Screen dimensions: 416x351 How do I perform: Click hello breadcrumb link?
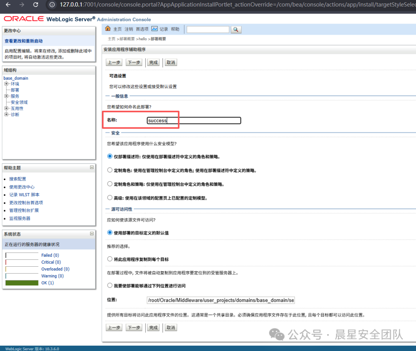tap(143, 39)
